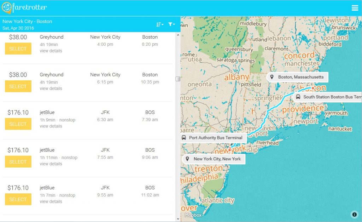Click the Port Authority Bus Terminal label
This screenshot has height=222, width=362.
point(216,138)
